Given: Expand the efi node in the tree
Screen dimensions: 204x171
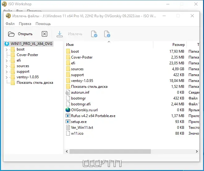Looking at the screenshot, I should [x=6, y=61].
